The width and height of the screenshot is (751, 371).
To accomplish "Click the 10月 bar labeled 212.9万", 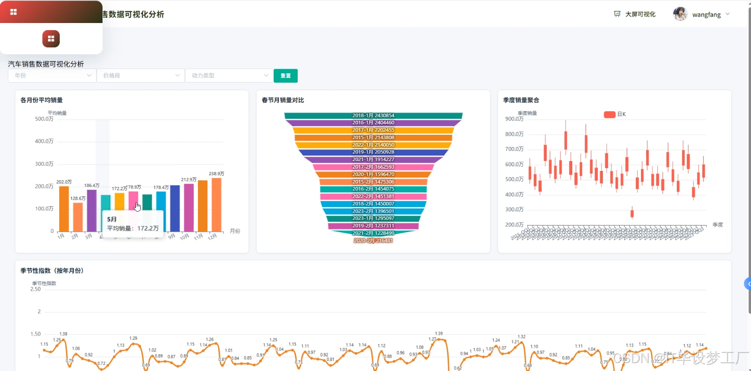I will [x=189, y=208].
